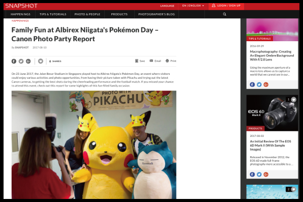The height and width of the screenshot is (202, 303).
Task: Email the article to someone
Action: 155,61
